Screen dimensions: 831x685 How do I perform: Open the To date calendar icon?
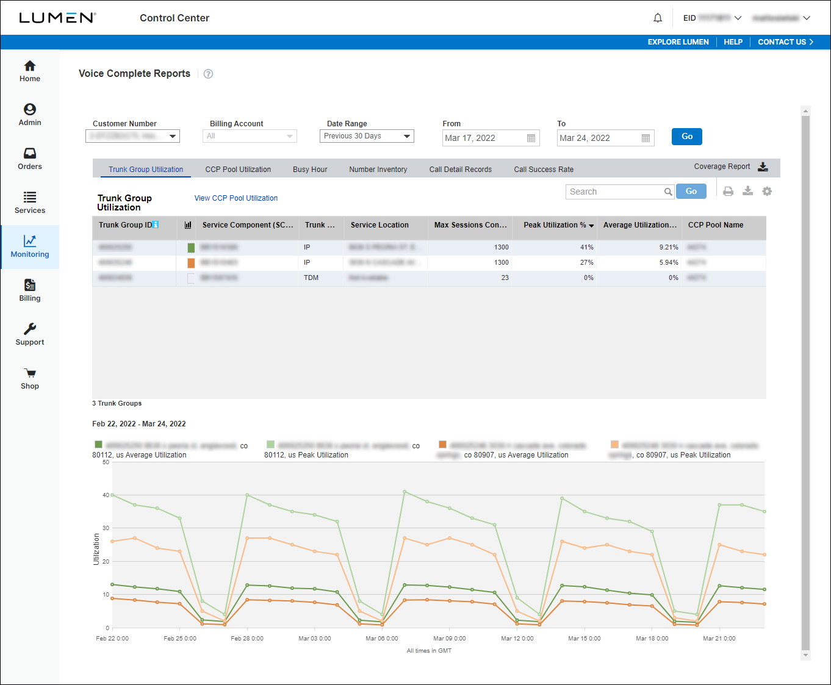[x=646, y=138]
